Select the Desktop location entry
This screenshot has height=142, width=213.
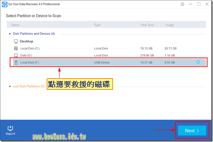26,41
